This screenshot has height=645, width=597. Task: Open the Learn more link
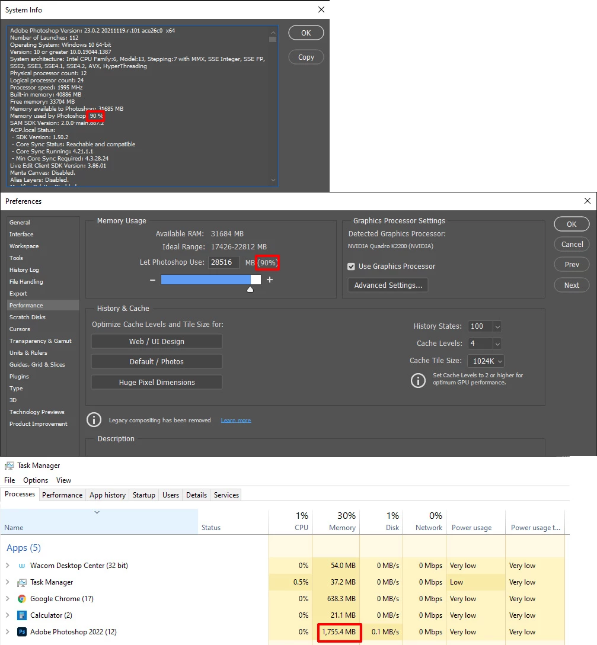coord(236,421)
